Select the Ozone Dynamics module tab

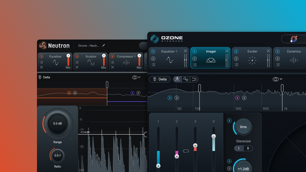pyautogui.click(x=290, y=58)
